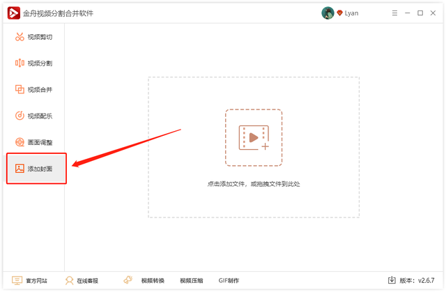Open the hamburger menu in title bar
Viewport: 446px width, 292px height.
[x=394, y=13]
